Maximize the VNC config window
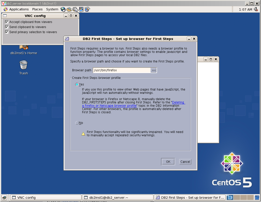Image resolution: width=261 pixels, height=202 pixels. (71, 16)
